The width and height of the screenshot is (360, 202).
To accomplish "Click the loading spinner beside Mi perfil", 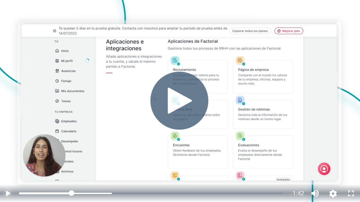I will pos(87,61).
